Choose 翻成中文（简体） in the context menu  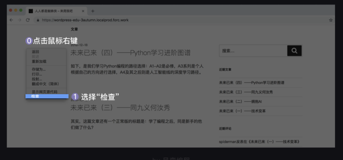point(46,84)
